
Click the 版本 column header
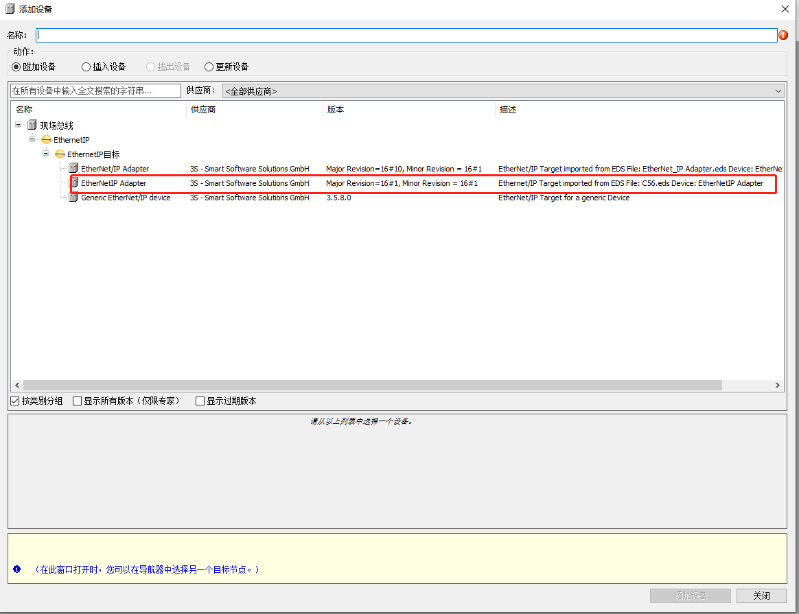409,110
